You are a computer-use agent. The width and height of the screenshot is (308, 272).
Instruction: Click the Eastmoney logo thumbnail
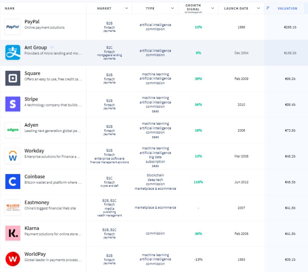click(13, 207)
